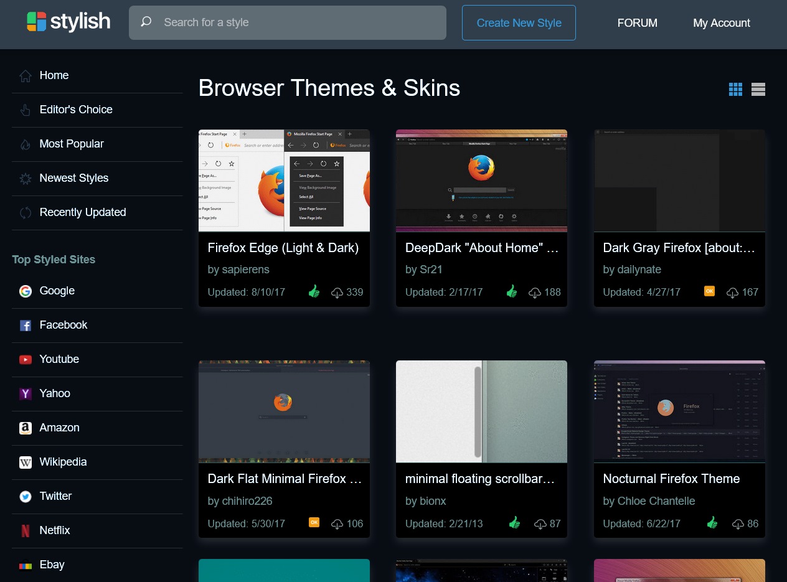Open DeepDark About Home preview thumbnail

click(x=481, y=181)
